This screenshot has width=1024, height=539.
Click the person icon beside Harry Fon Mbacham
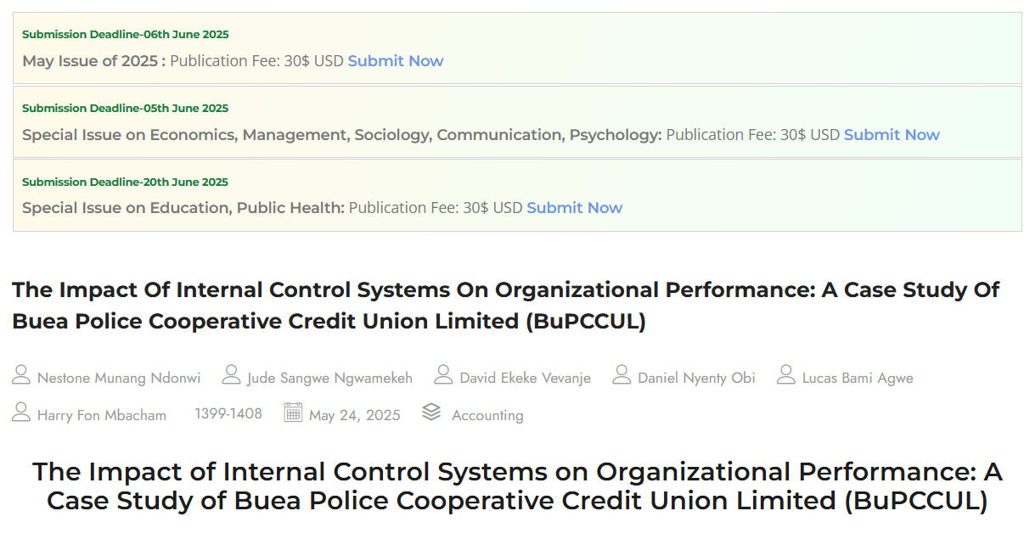[x=21, y=413]
